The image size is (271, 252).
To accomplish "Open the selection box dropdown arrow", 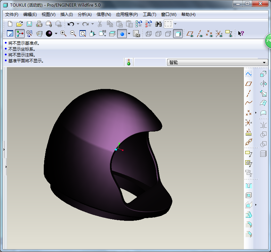I will click(x=175, y=24).
